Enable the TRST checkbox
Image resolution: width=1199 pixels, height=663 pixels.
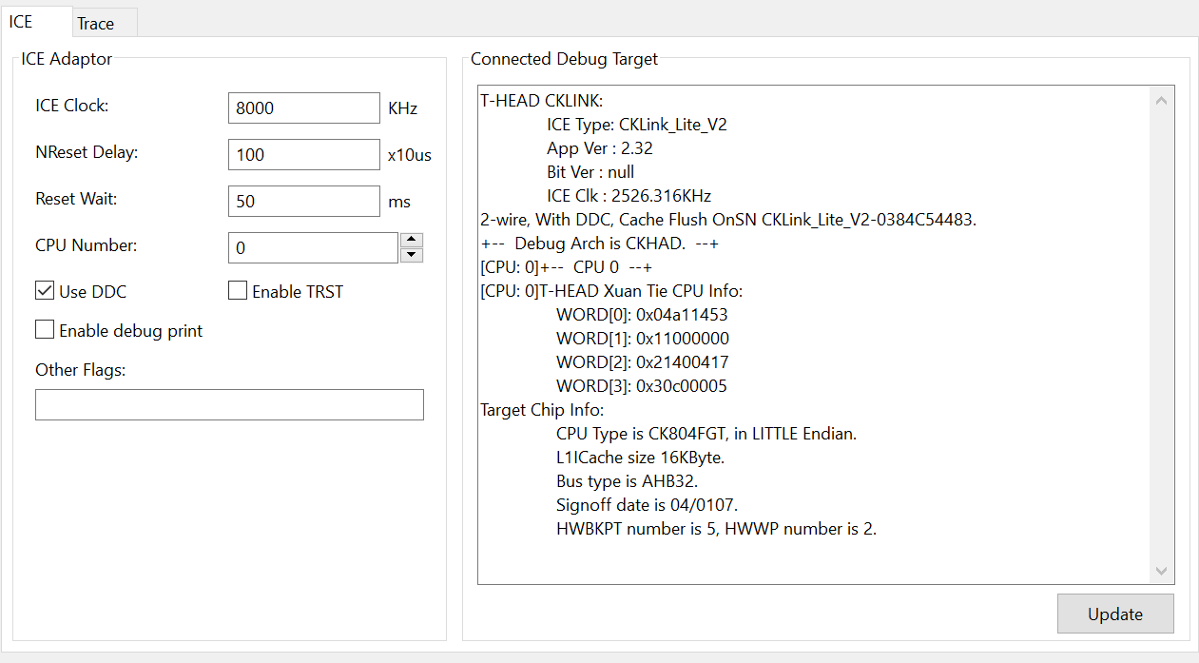(238, 291)
